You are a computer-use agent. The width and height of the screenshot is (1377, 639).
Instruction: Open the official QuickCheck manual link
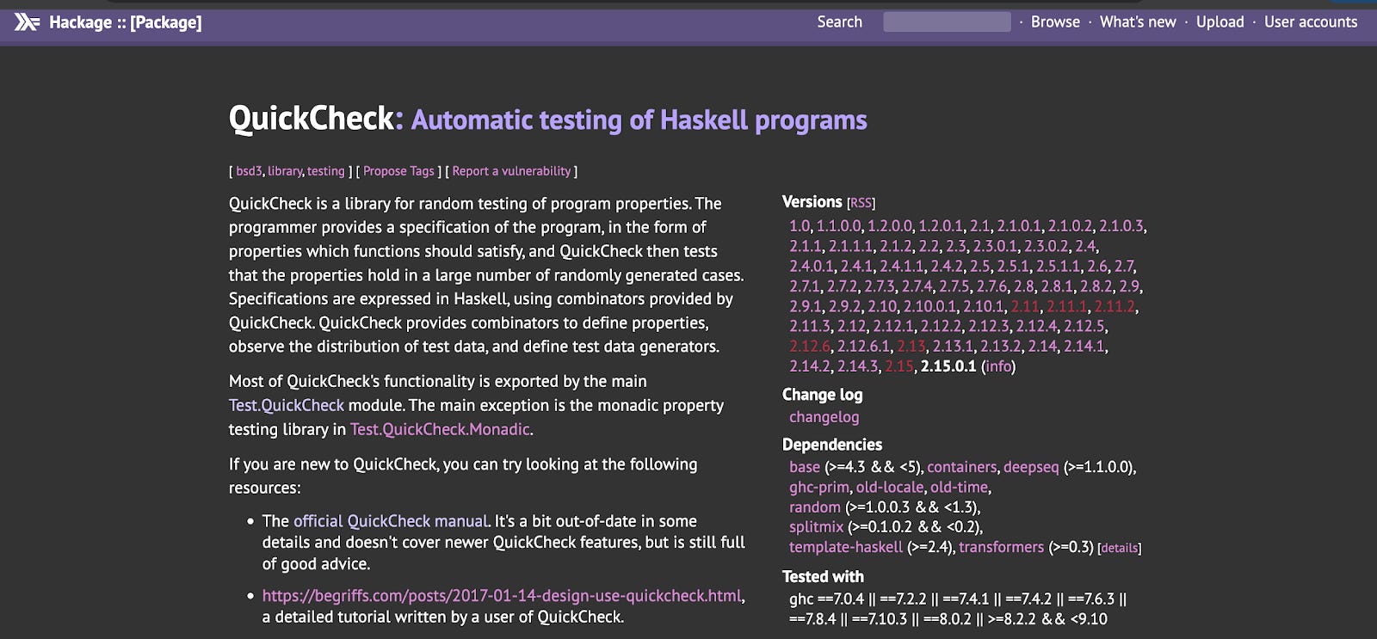(392, 521)
